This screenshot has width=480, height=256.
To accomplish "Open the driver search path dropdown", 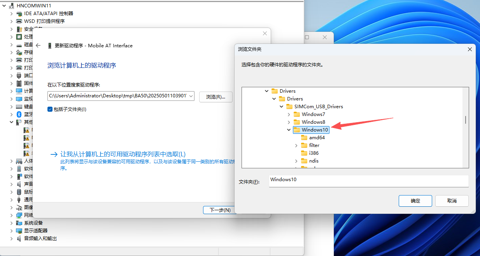I will pyautogui.click(x=191, y=96).
